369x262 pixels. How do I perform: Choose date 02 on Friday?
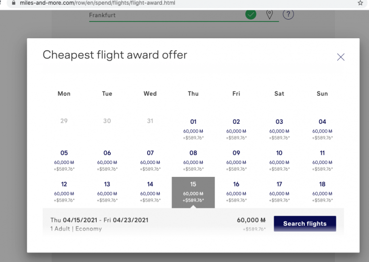236,129
